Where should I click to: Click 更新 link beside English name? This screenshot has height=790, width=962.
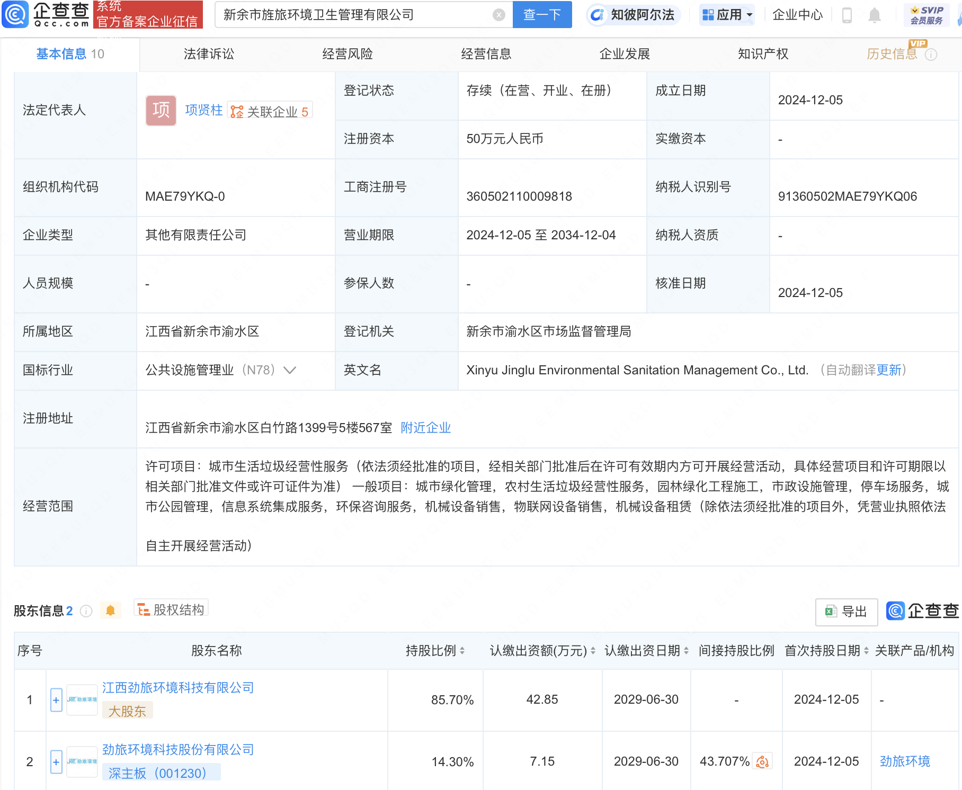889,370
